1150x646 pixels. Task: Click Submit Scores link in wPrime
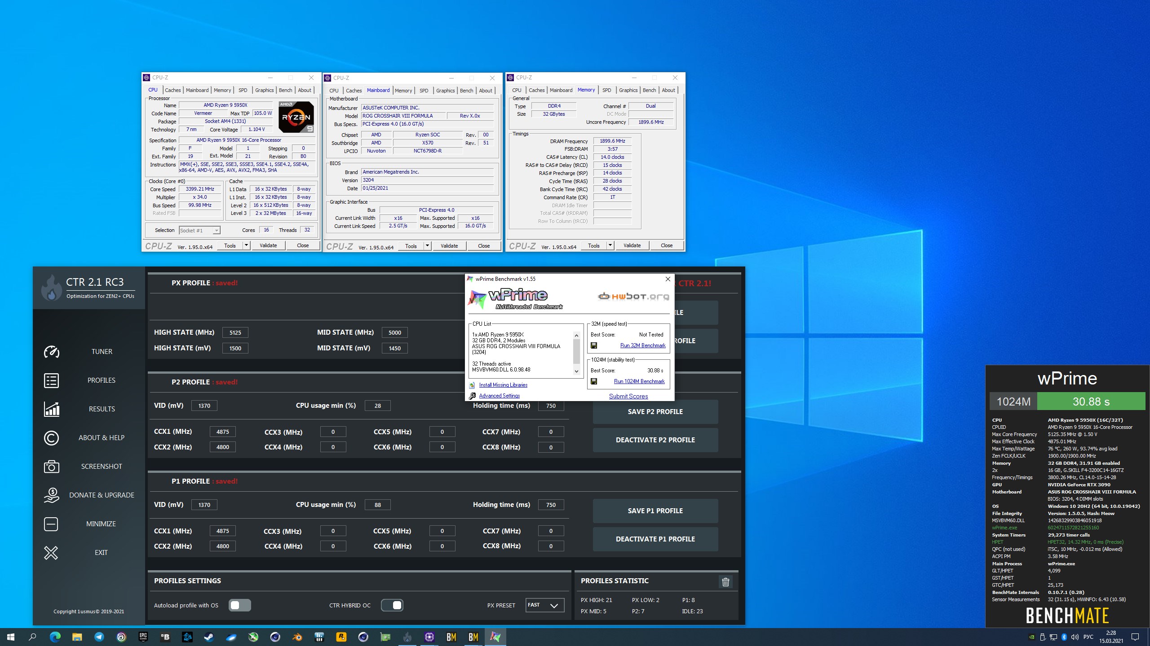click(x=628, y=396)
